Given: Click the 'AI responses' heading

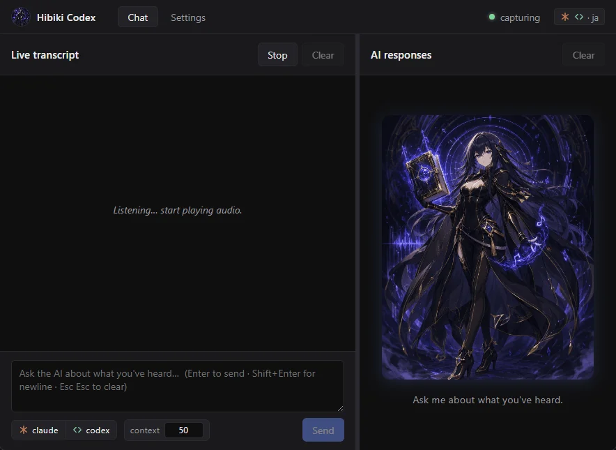Looking at the screenshot, I should [x=401, y=55].
